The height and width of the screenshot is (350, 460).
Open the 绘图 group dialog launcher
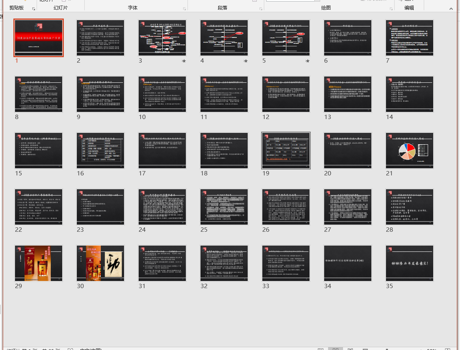tap(391, 9)
